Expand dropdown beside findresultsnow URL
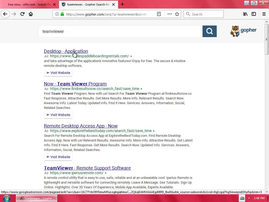269x202 pixels. click(x=141, y=89)
